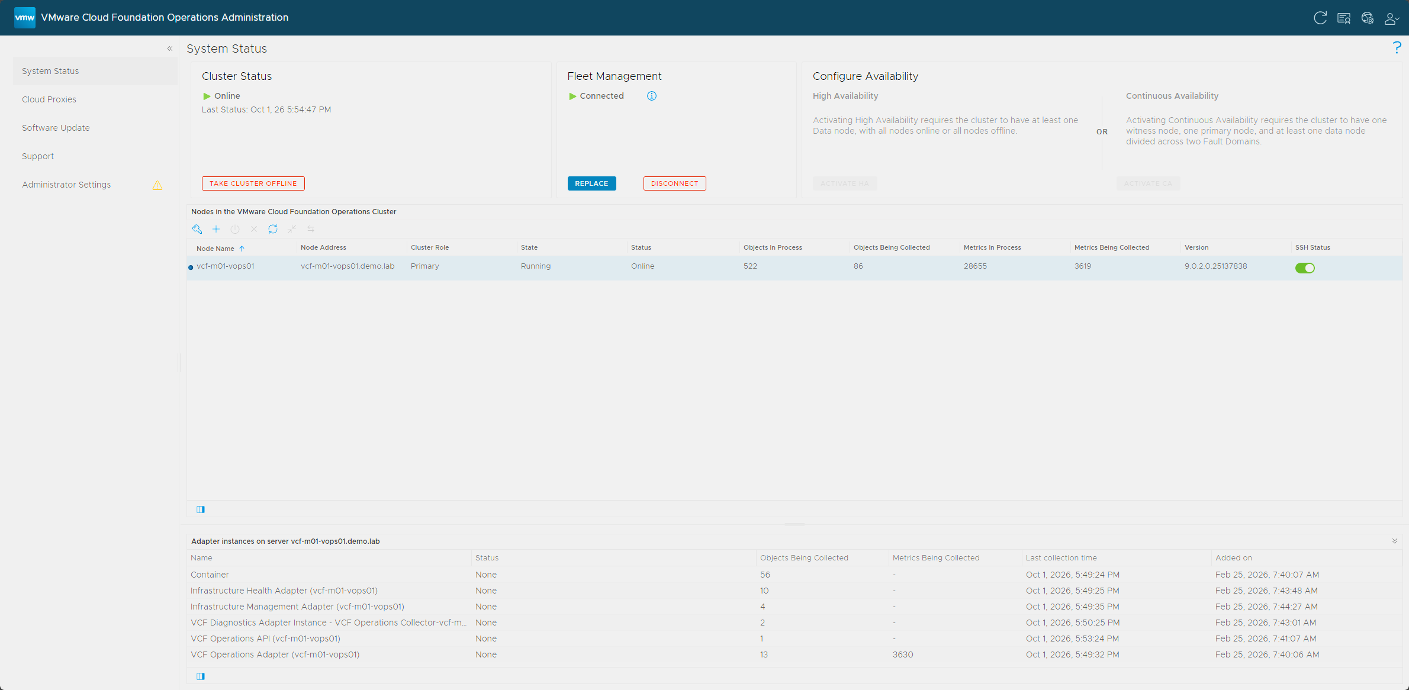Viewport: 1409px width, 690px height.
Task: Select VCF Operations Adapter (vcf-m01-vops01) row
Action: pyautogui.click(x=794, y=654)
